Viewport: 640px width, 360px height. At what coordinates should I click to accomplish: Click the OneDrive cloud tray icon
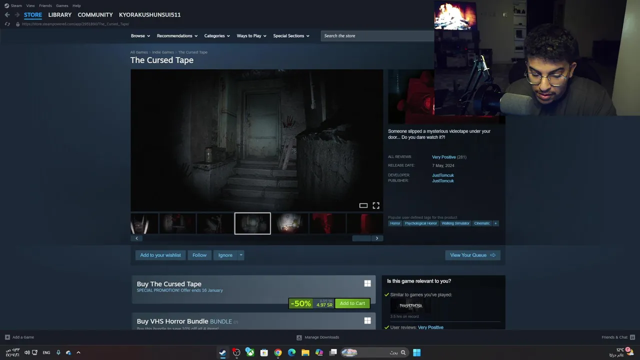click(x=68, y=352)
